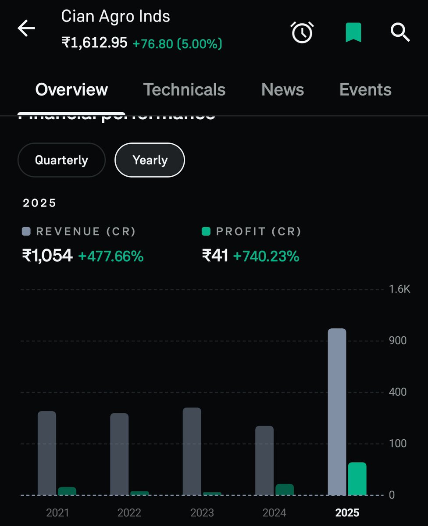This screenshot has width=428, height=526.
Task: Select the 2024 profit bar
Action: [285, 490]
